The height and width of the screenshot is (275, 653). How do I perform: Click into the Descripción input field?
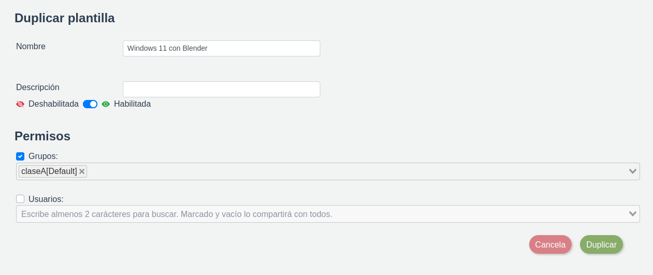pyautogui.click(x=221, y=89)
